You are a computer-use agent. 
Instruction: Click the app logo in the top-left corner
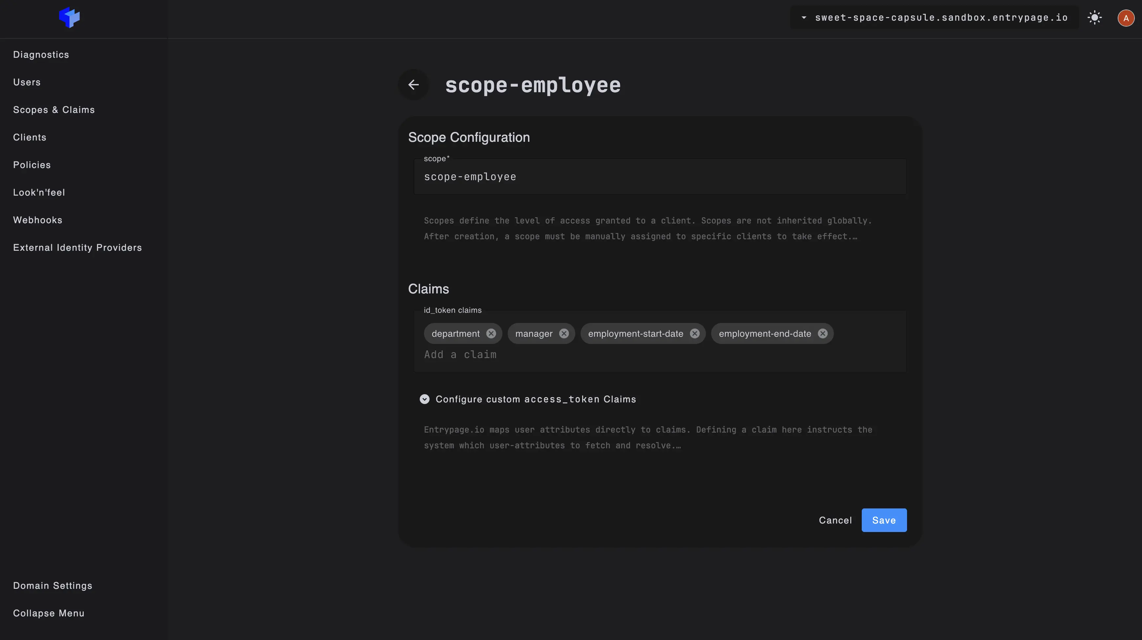(x=69, y=18)
